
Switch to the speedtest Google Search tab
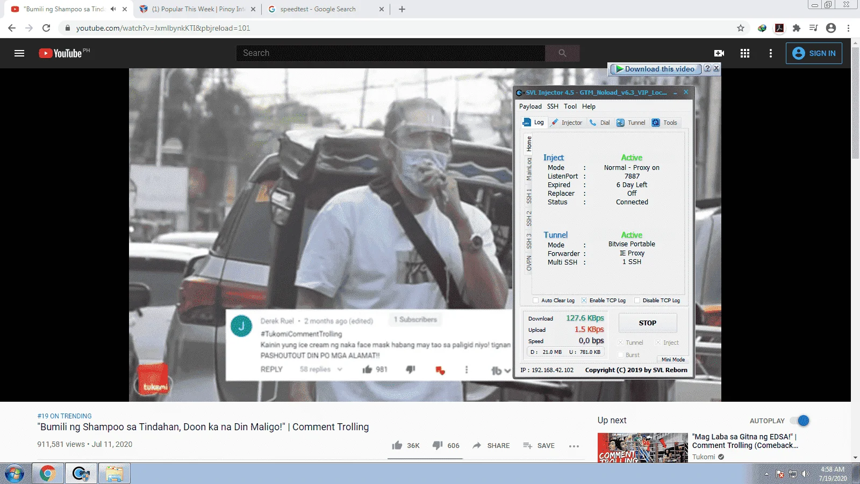tap(326, 9)
